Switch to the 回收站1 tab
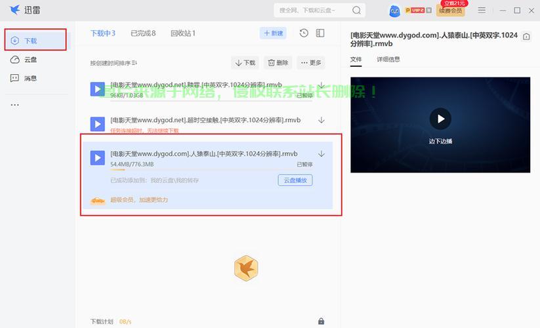This screenshot has width=540, height=328. coord(183,33)
